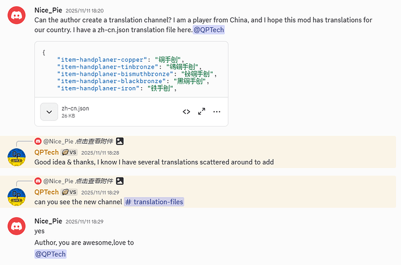Image resolution: width=401 pixels, height=265 pixels.
Task: Click the @QPTech mention in the last message
Action: coord(51,254)
